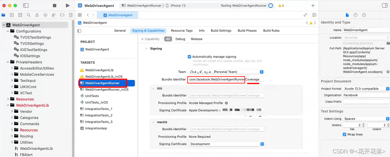The height and width of the screenshot is (157, 390).
Task: Jump to next issue arrow
Action: pos(315,23)
